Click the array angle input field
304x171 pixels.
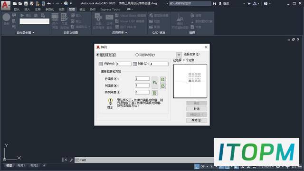[142, 92]
